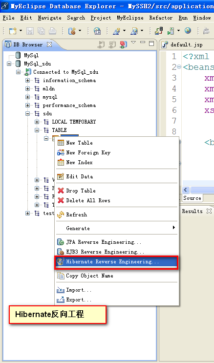This screenshot has width=214, height=363.
Task: Click the Save All toolbar icon
Action: (41, 31)
